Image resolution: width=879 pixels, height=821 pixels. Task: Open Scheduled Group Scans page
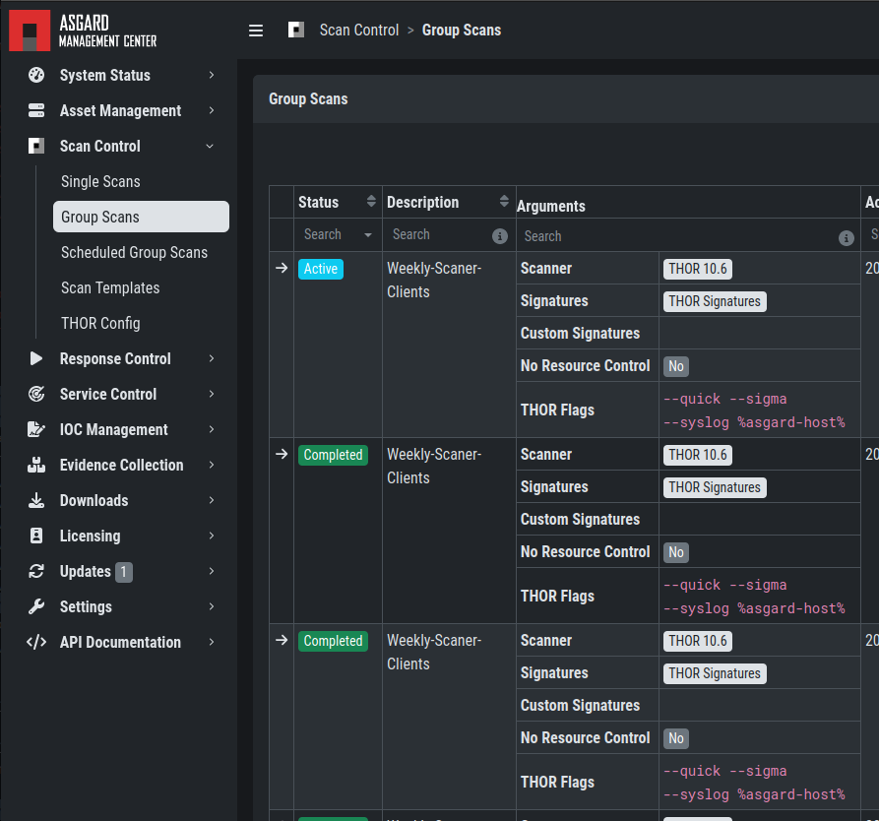[134, 252]
